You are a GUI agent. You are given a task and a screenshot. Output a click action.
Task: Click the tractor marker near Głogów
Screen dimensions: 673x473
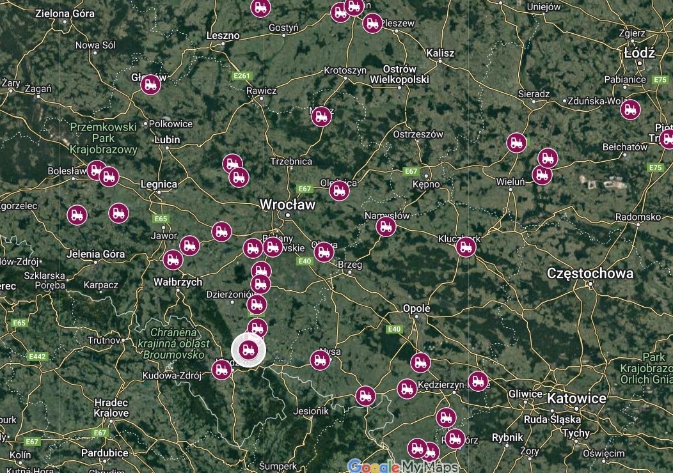coord(150,84)
